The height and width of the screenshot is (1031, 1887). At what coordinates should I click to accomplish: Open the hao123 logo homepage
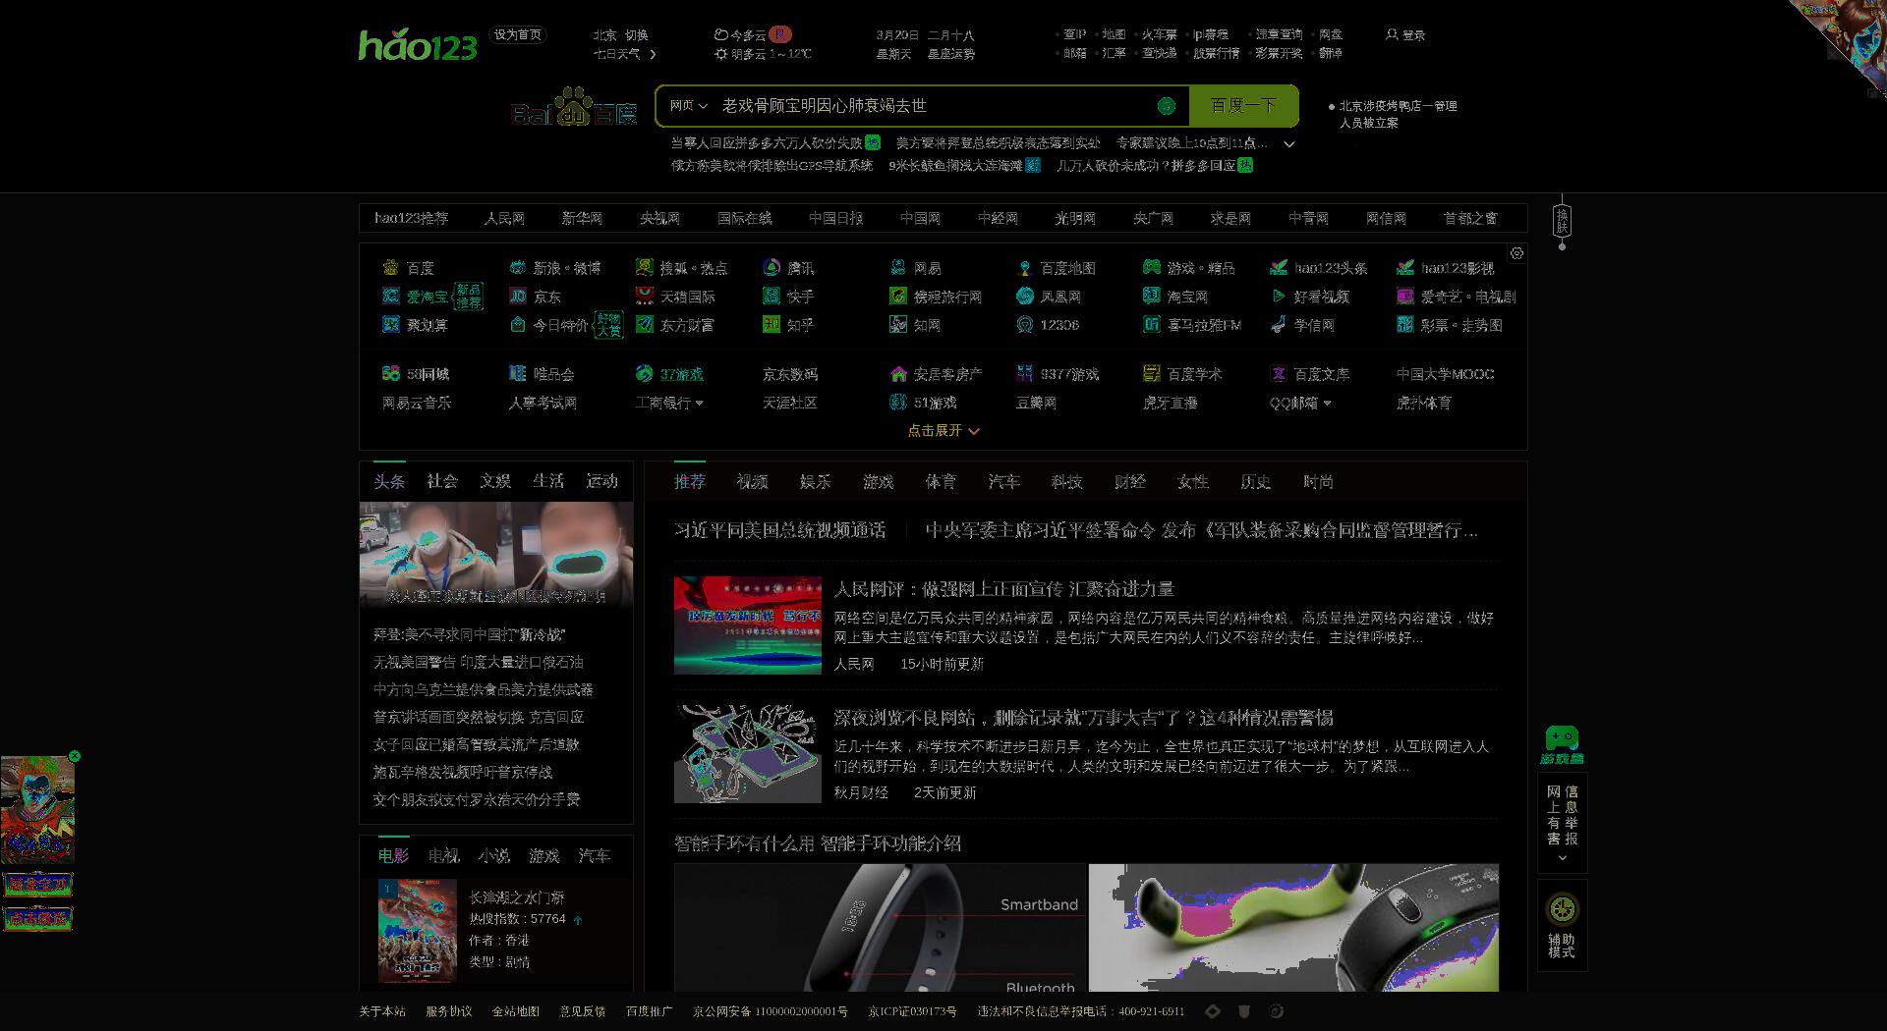pyautogui.click(x=418, y=45)
